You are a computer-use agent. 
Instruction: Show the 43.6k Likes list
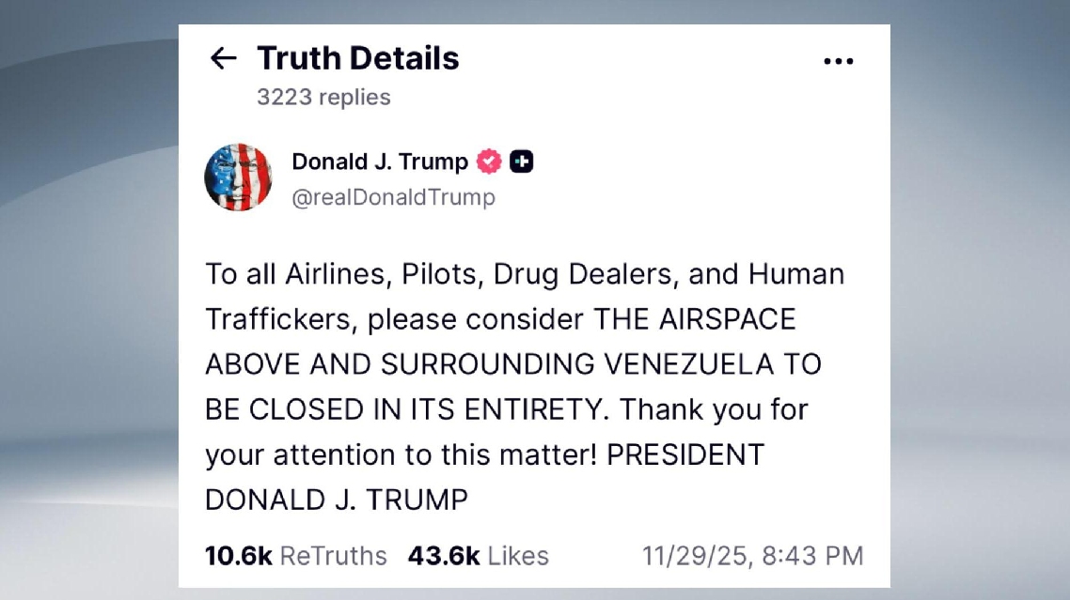click(478, 556)
